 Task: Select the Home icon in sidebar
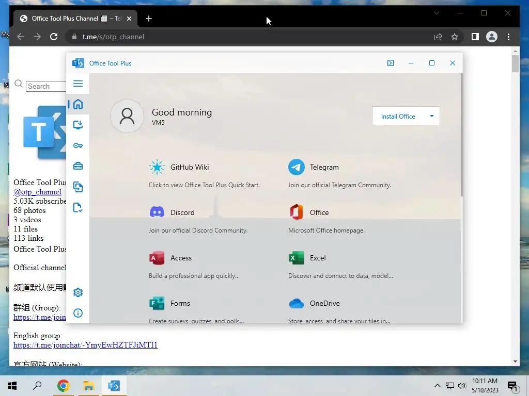(78, 104)
